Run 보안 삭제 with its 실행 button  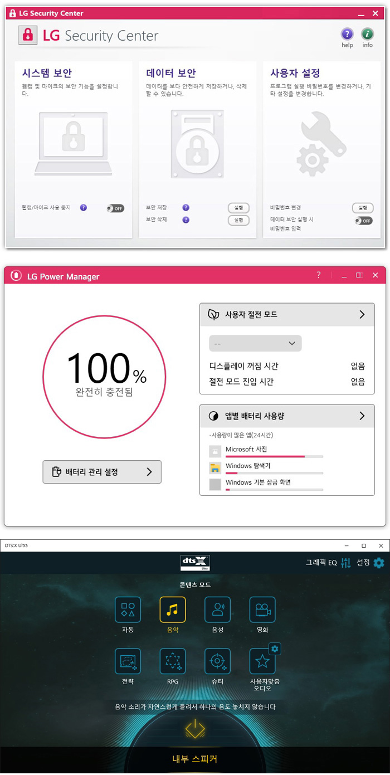click(x=238, y=220)
